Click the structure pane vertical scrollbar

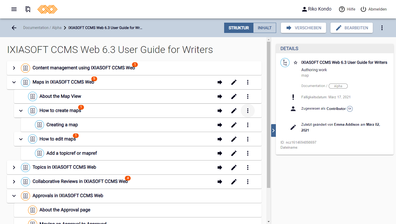pos(268,115)
